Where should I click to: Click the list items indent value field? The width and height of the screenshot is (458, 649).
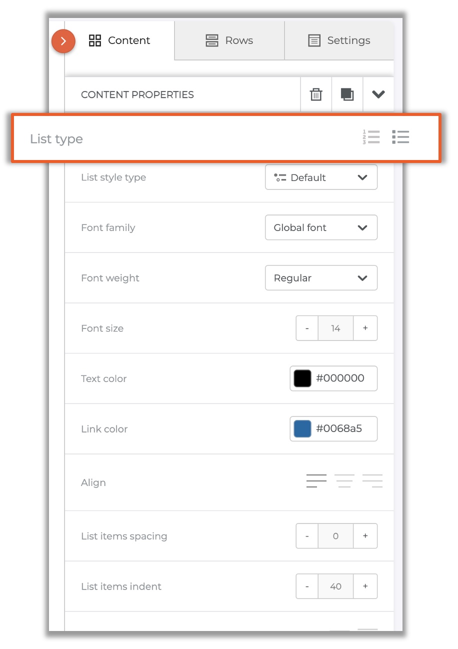(x=335, y=586)
